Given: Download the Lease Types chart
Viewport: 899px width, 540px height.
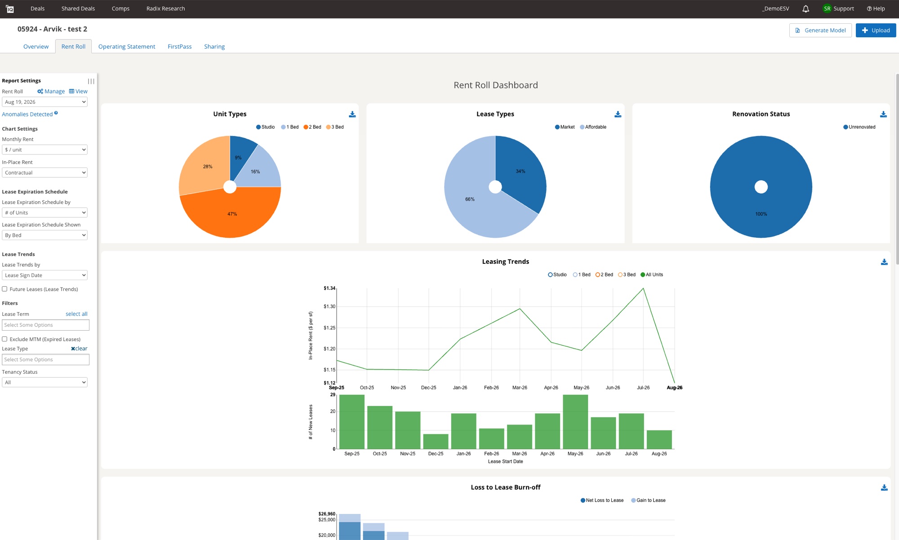Looking at the screenshot, I should (x=618, y=114).
